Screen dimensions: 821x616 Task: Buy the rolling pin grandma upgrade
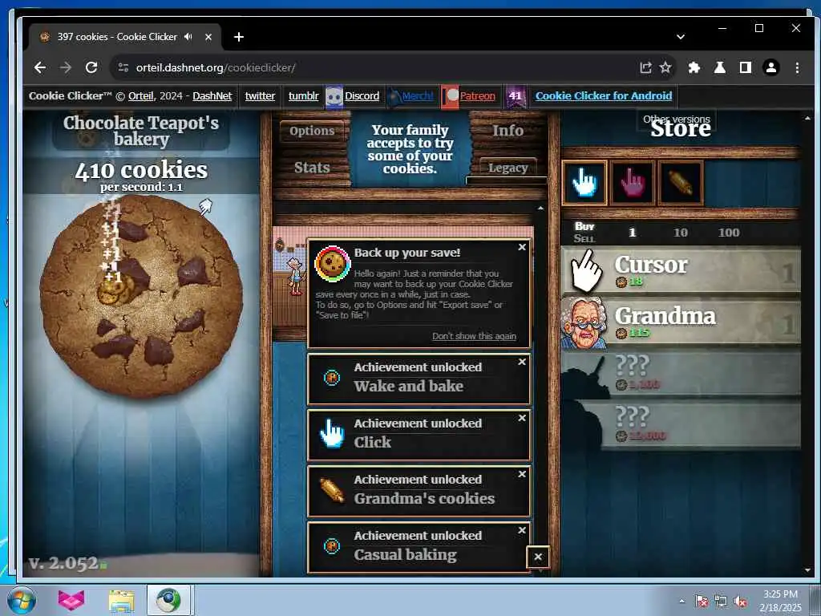point(681,183)
